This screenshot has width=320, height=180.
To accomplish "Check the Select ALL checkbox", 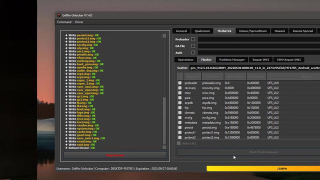I will (179, 143).
